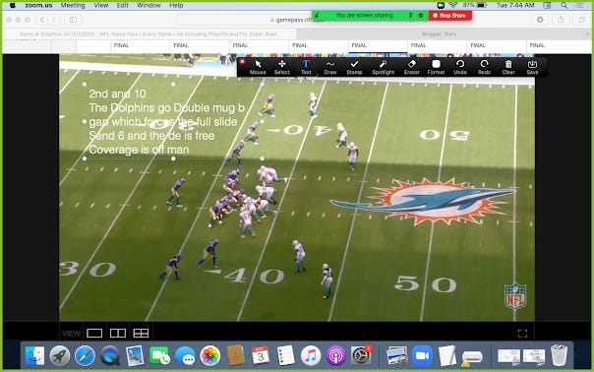Click 'Coverage is off man' annotation line

139,150
